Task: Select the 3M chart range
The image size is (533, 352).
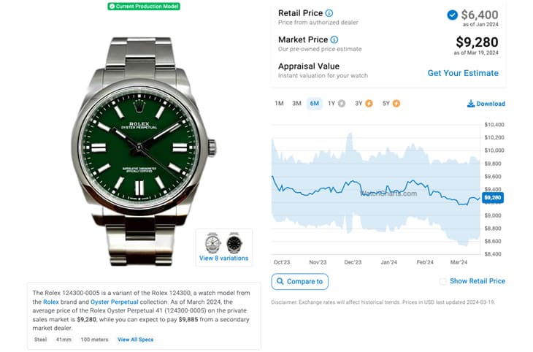Action: [296, 104]
